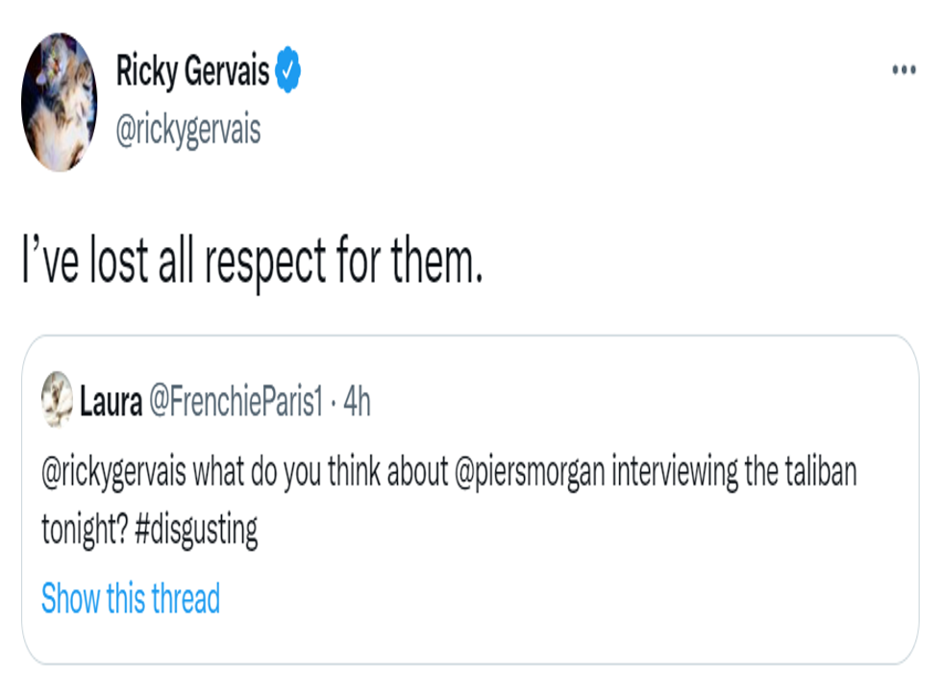
Task: Click the word "tonight?" in quoted tweet
Action: tap(84, 530)
